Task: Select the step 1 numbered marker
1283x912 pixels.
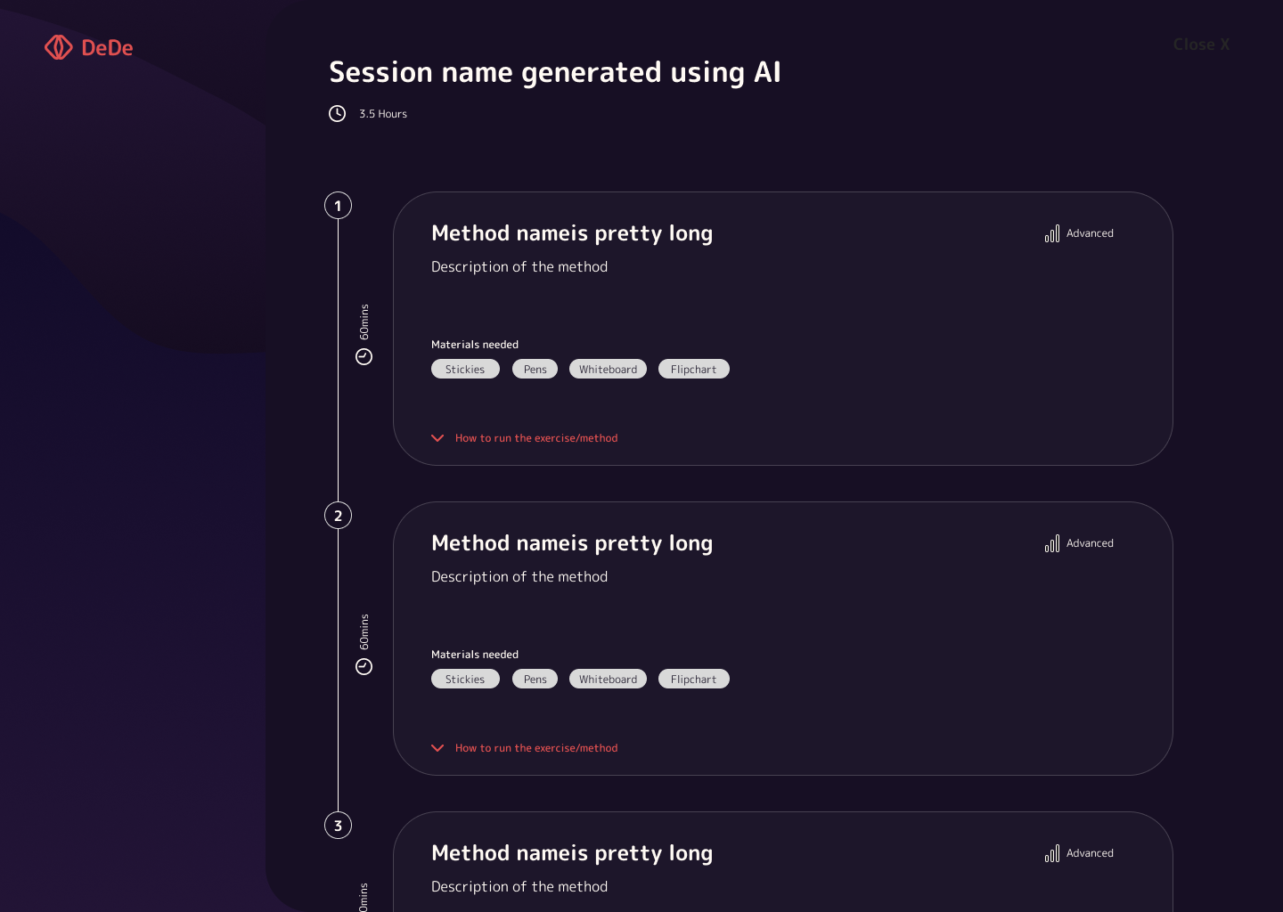Action: [338, 205]
